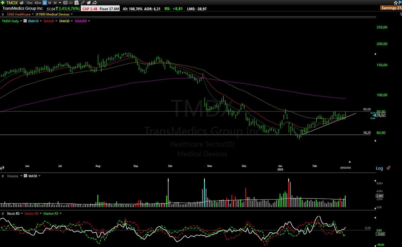Click grid icon before MA50
Screen dimensions: 402x247
pyautogui.click(x=26, y=176)
